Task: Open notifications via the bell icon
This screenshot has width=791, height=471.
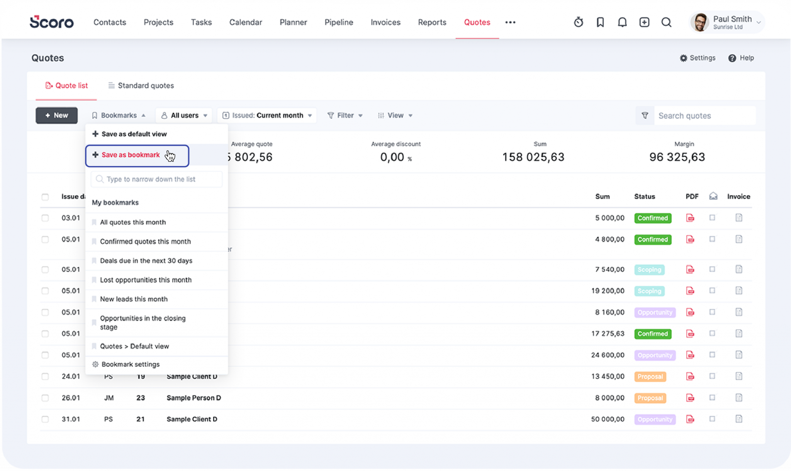Action: tap(622, 22)
